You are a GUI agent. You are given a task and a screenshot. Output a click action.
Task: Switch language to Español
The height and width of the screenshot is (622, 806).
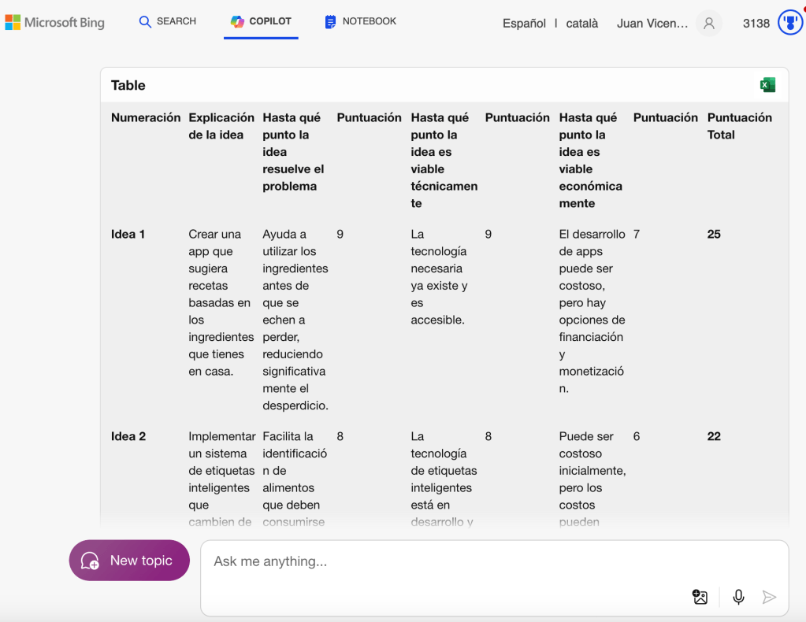(524, 24)
